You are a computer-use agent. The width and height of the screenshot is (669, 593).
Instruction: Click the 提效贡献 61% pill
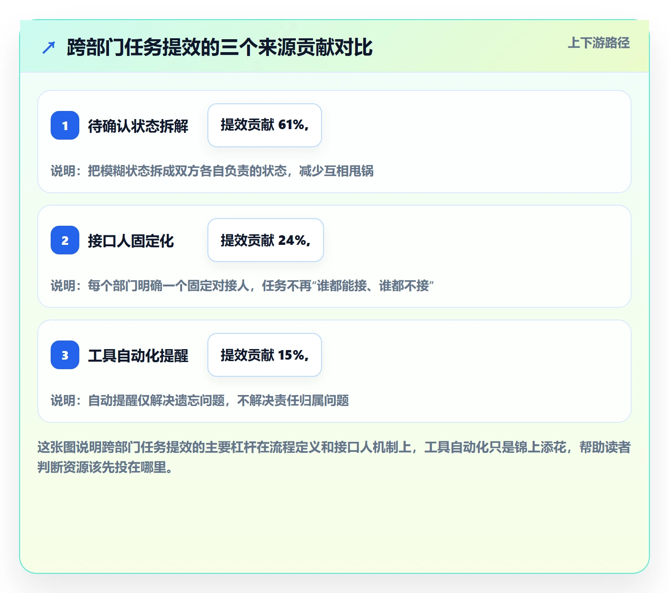click(265, 125)
